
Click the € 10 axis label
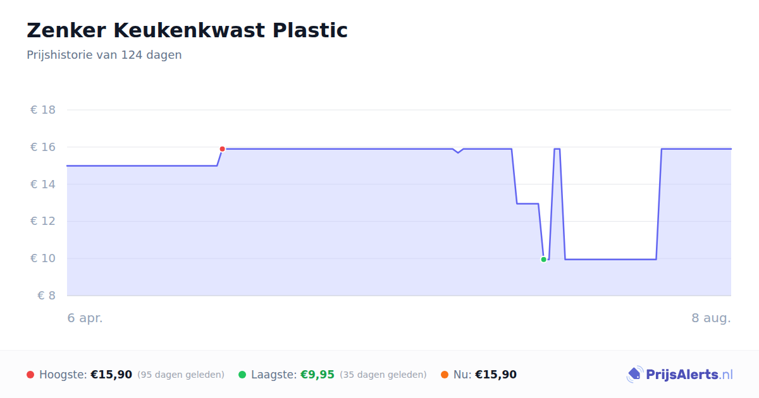[x=43, y=258]
